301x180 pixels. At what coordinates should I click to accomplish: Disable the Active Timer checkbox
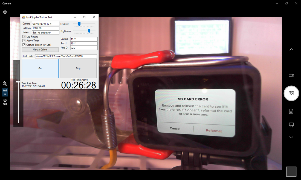pos(24,41)
